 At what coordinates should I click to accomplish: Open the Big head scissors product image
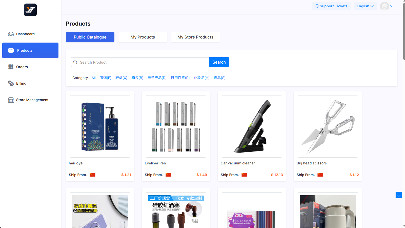(328, 126)
